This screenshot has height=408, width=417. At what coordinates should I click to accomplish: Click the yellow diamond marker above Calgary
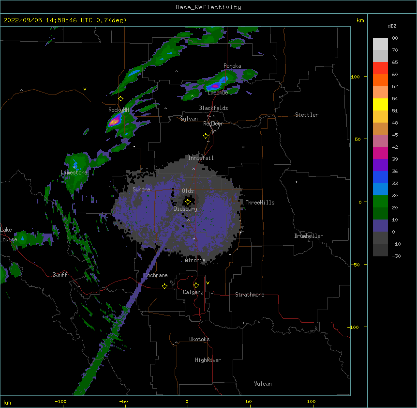click(196, 285)
